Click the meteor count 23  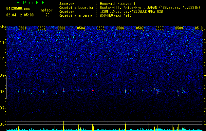[47, 15]
